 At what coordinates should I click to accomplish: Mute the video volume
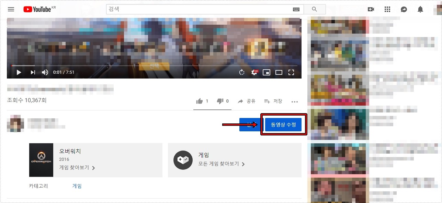[45, 72]
